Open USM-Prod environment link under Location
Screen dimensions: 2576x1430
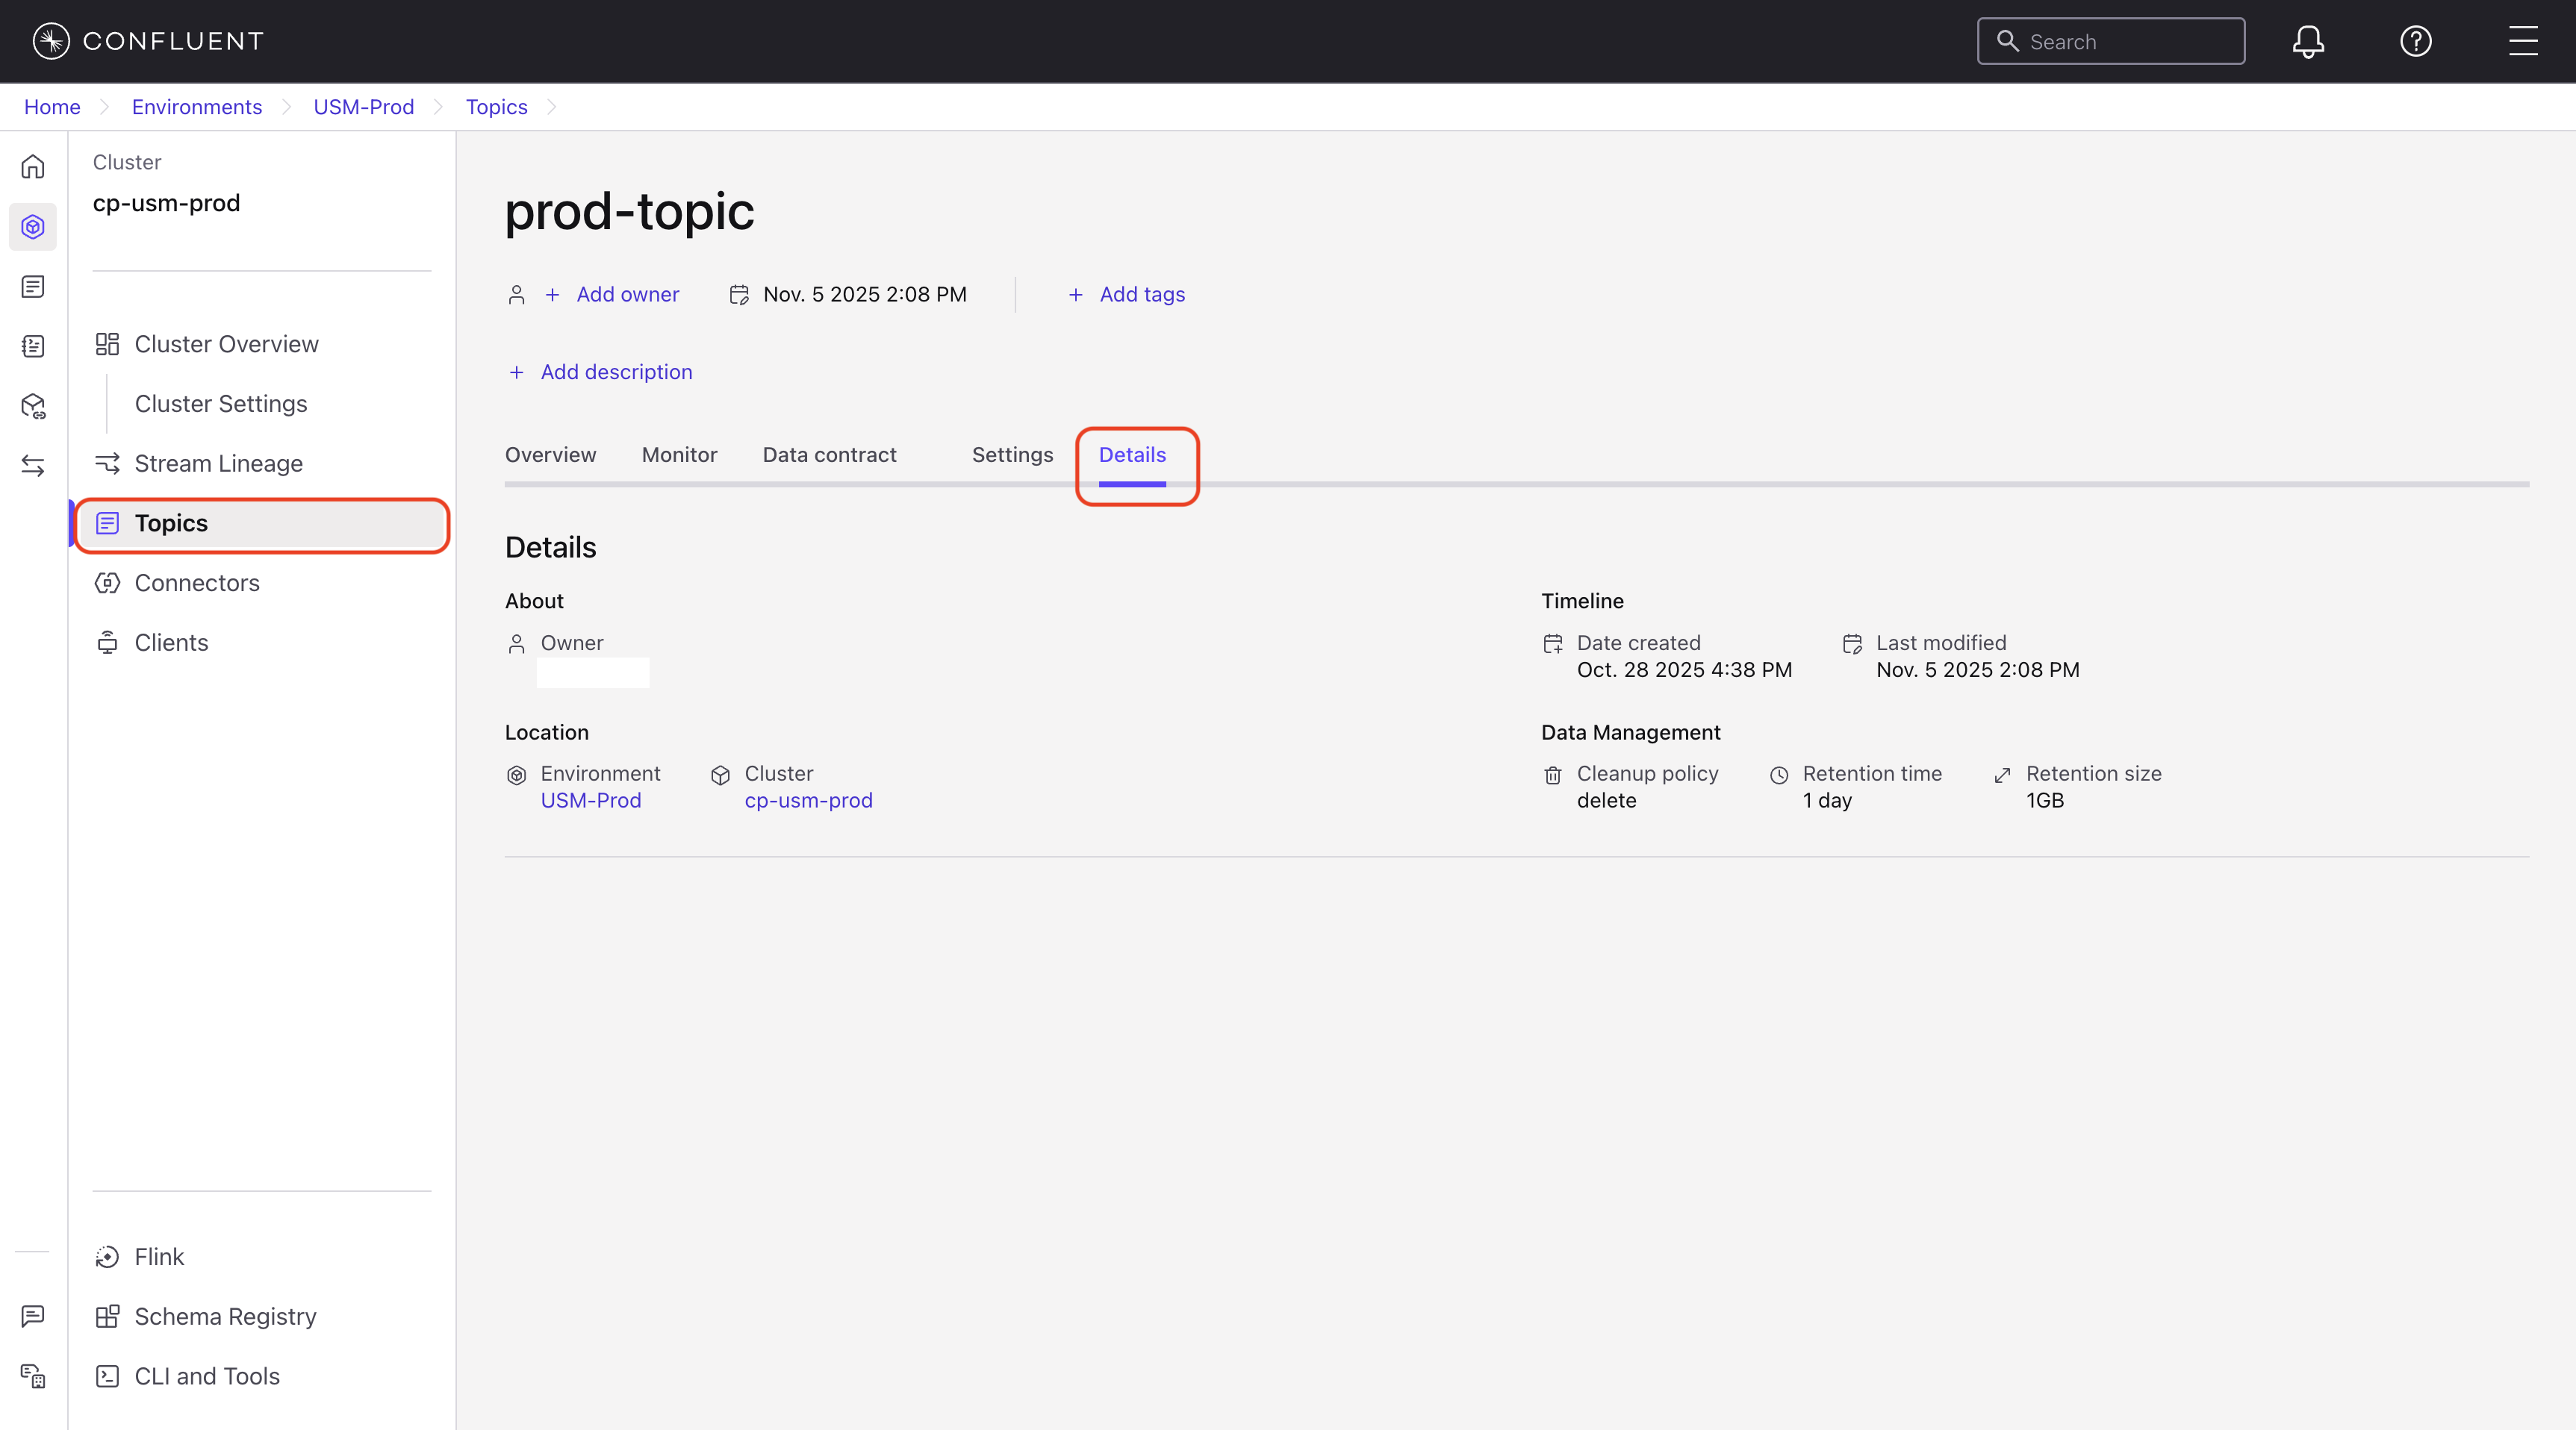(x=590, y=800)
